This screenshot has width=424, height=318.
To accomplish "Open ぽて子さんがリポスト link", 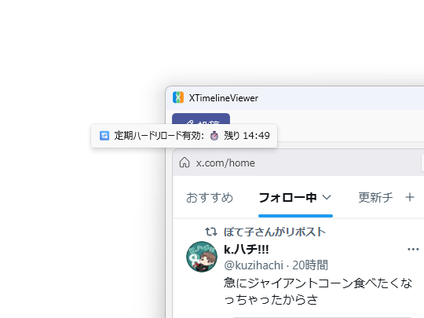I will pyautogui.click(x=275, y=232).
